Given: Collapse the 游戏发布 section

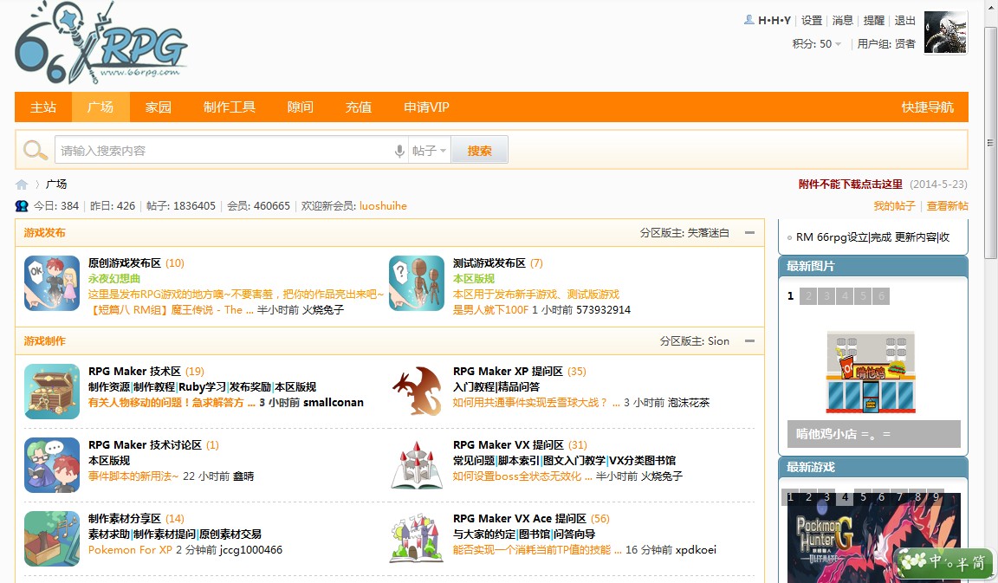Looking at the screenshot, I should tap(749, 233).
